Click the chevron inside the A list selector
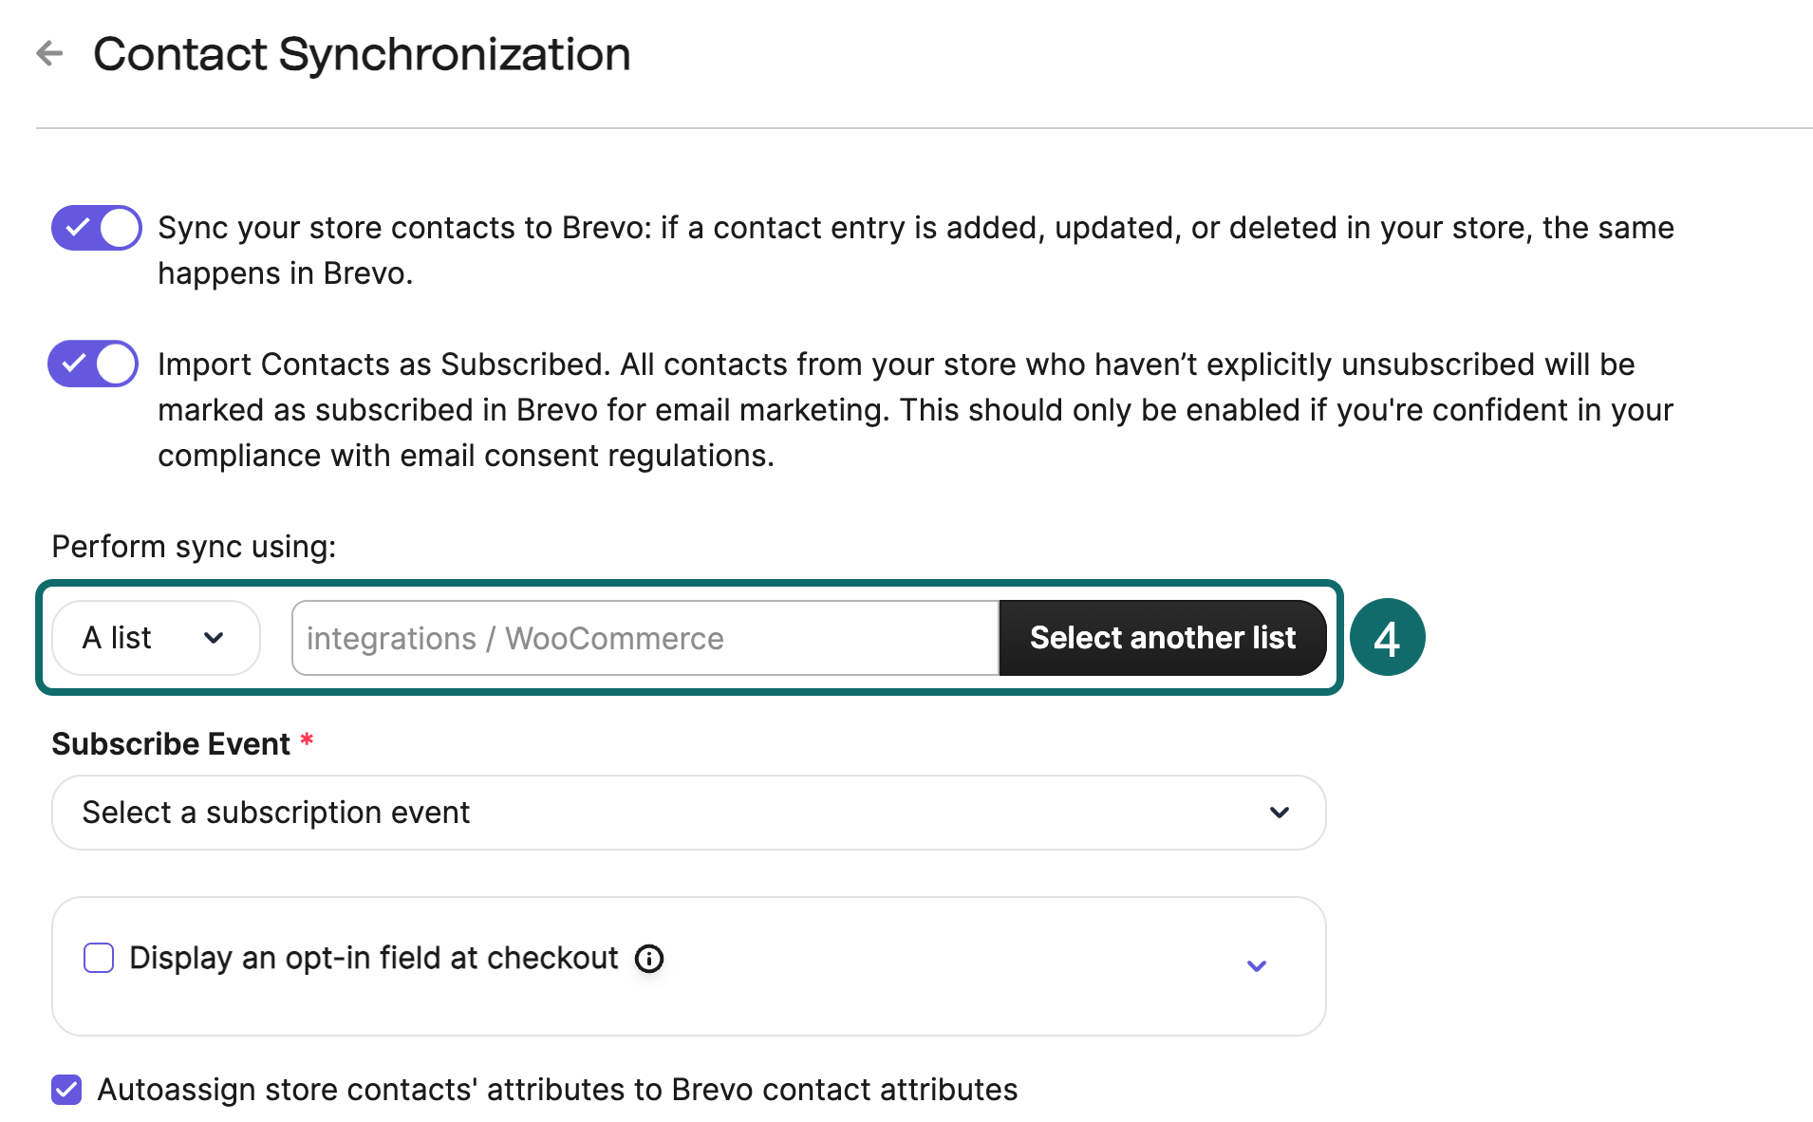Screen dimensions: 1813x1122 coord(215,638)
